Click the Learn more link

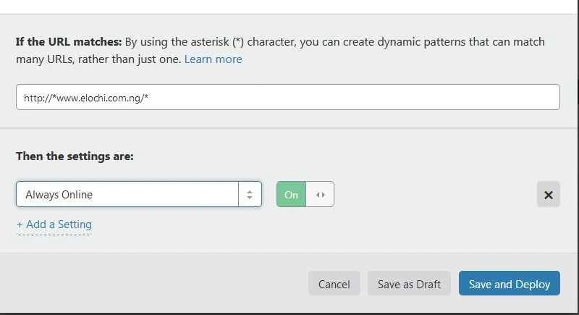[213, 59]
